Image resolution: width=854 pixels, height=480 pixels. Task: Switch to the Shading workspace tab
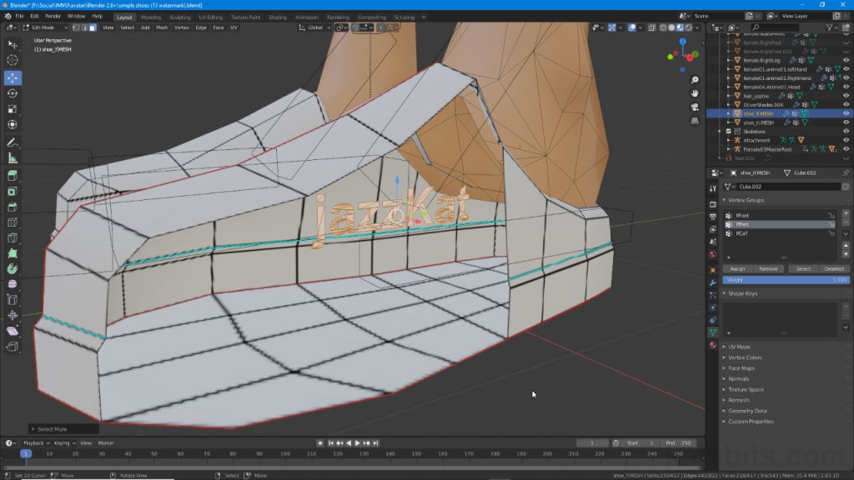(276, 16)
